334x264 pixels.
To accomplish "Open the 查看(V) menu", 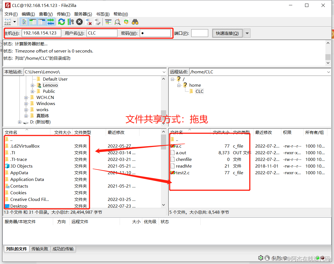I will pos(46,14).
